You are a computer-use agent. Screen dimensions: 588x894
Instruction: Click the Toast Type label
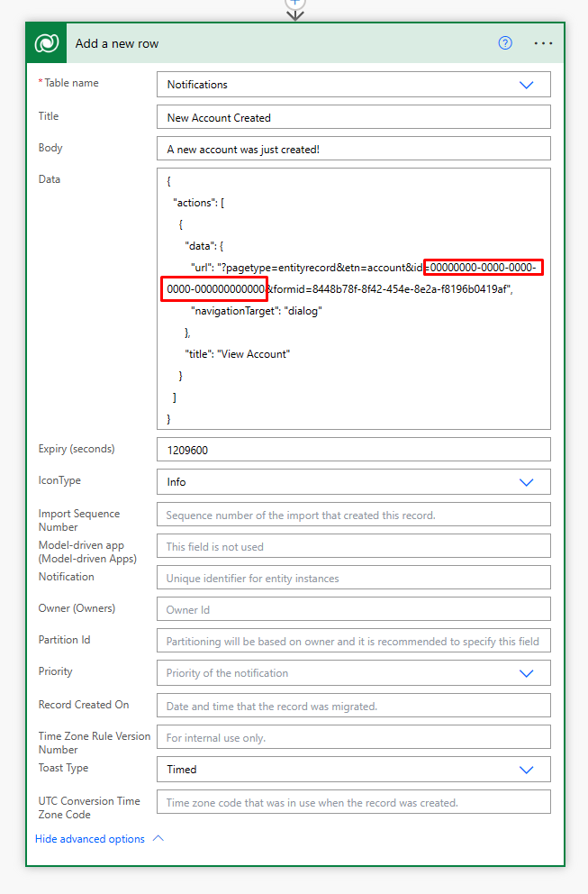pos(63,768)
